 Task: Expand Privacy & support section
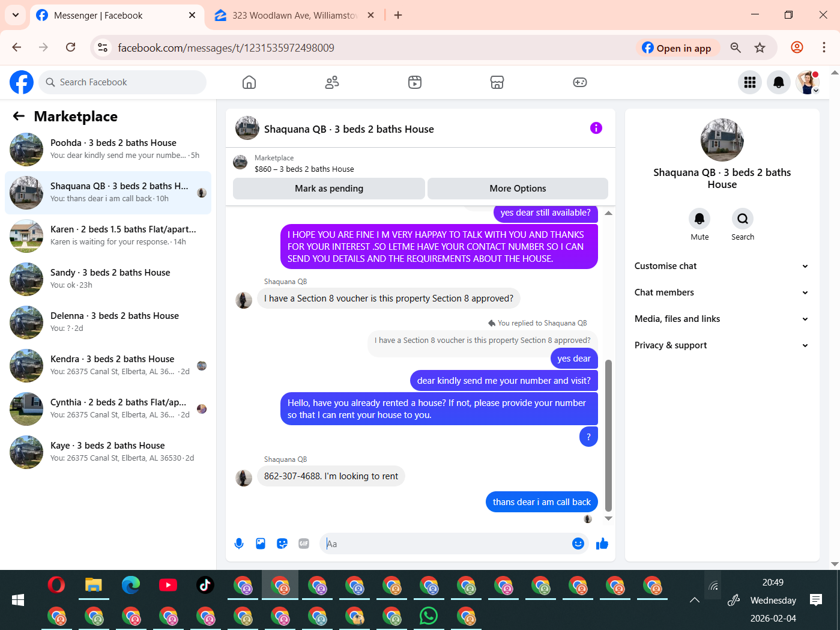coord(722,345)
